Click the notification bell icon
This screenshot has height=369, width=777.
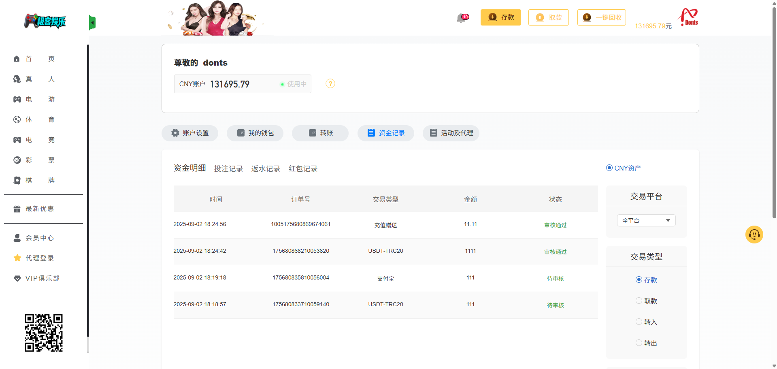tap(461, 18)
